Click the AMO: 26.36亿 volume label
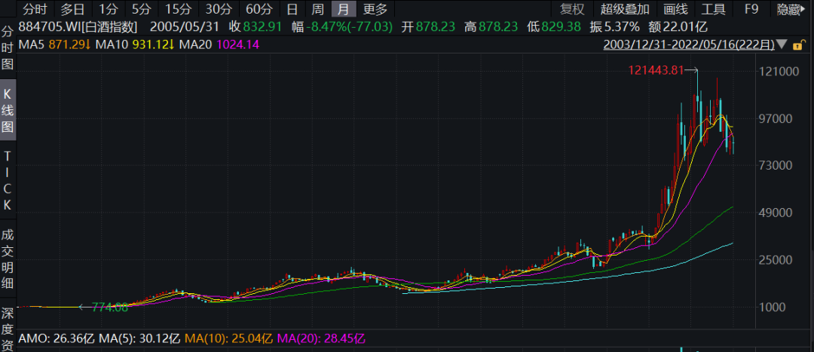This screenshot has width=814, height=352. [57, 339]
